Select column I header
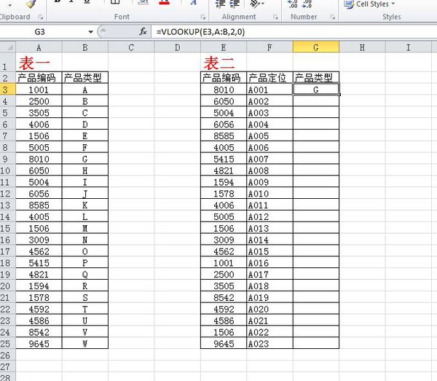Viewport: 437px width, 381px height. click(x=409, y=47)
